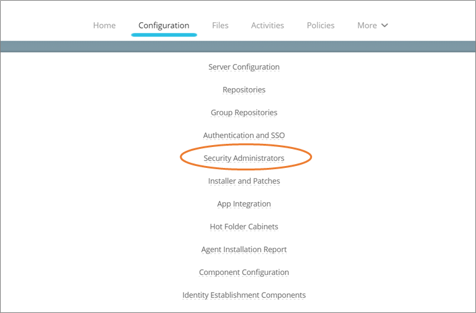Open App Integration settings

click(244, 204)
